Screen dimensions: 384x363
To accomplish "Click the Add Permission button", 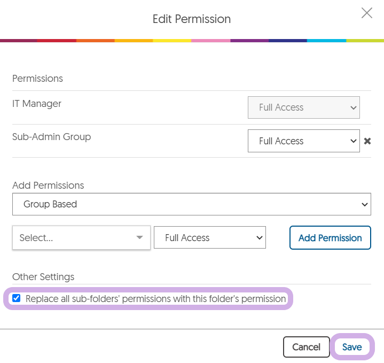I will point(330,237).
